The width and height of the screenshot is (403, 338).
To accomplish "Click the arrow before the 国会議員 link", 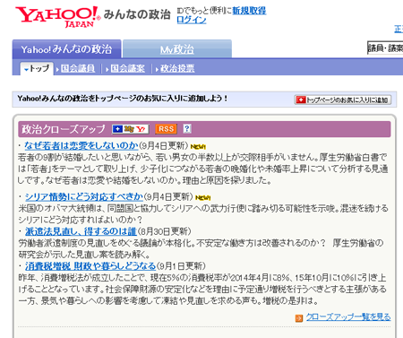I will pyautogui.click(x=57, y=69).
